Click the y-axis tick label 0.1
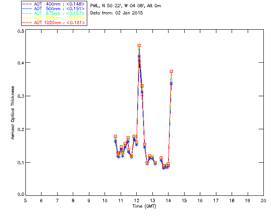 [21, 163]
